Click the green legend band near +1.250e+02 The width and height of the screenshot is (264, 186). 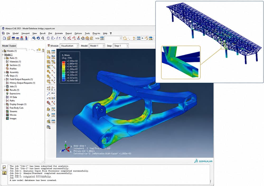63,71
